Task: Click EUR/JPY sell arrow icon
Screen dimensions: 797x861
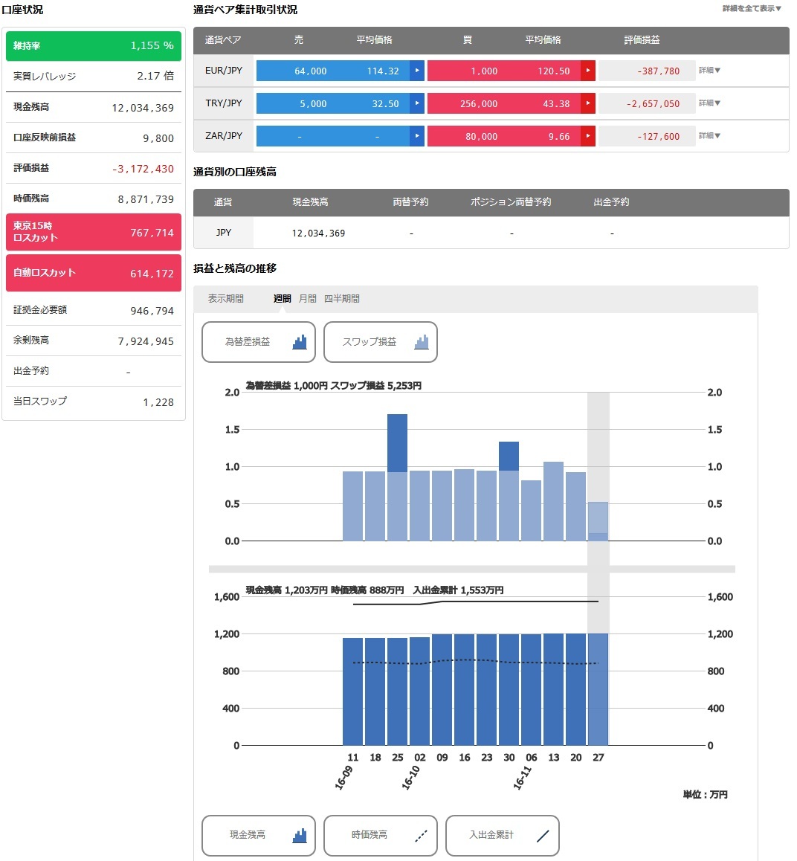Action: (x=417, y=71)
